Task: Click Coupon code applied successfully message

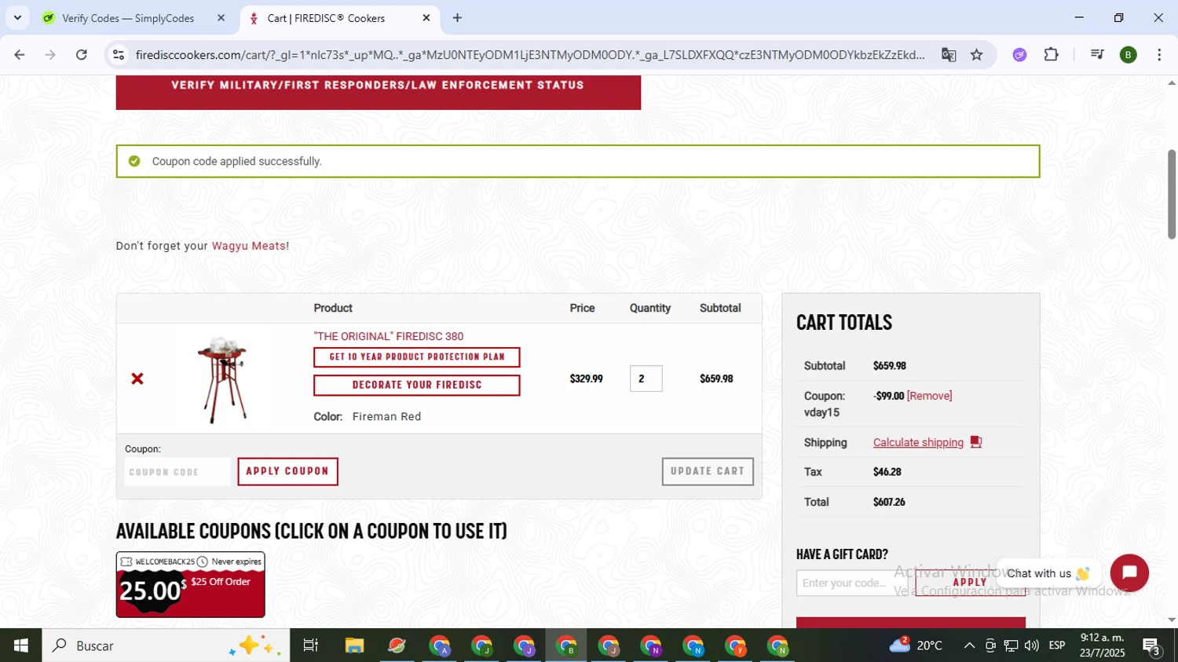Action: (236, 161)
